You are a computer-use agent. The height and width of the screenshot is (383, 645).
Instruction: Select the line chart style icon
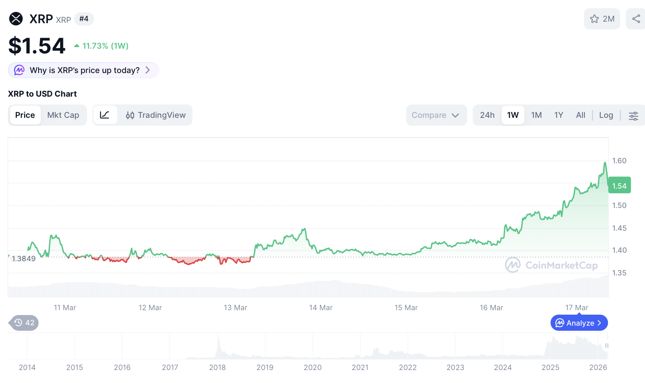[105, 115]
